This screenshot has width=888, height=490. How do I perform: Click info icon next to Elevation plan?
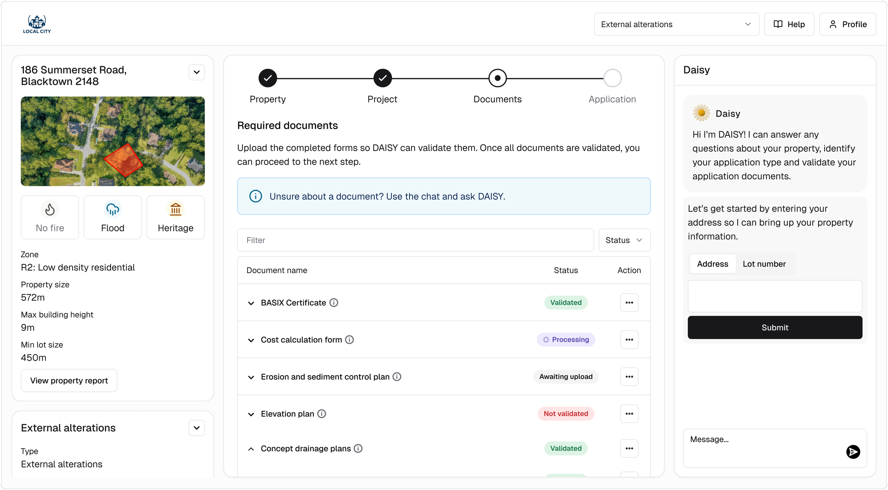click(x=321, y=414)
